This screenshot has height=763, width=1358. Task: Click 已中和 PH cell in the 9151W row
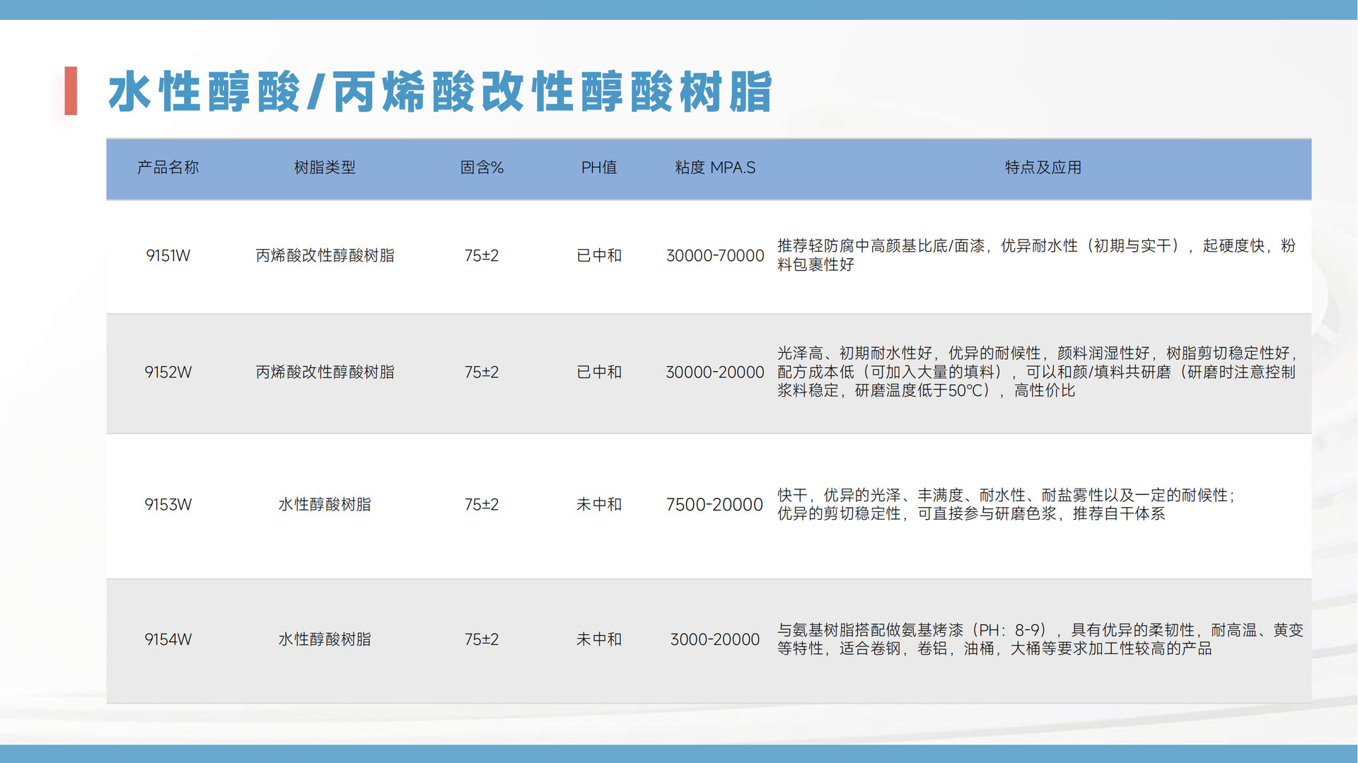pyautogui.click(x=599, y=256)
